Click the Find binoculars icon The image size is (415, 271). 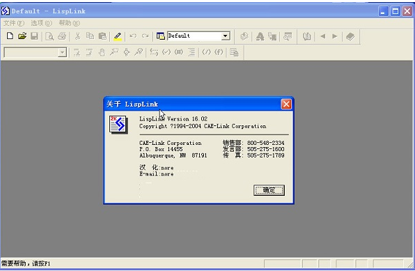click(307, 36)
